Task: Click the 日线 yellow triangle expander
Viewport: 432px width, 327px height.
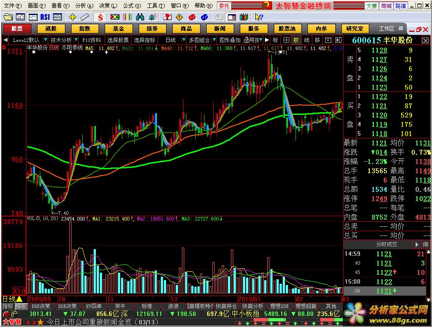Action: coord(19,299)
